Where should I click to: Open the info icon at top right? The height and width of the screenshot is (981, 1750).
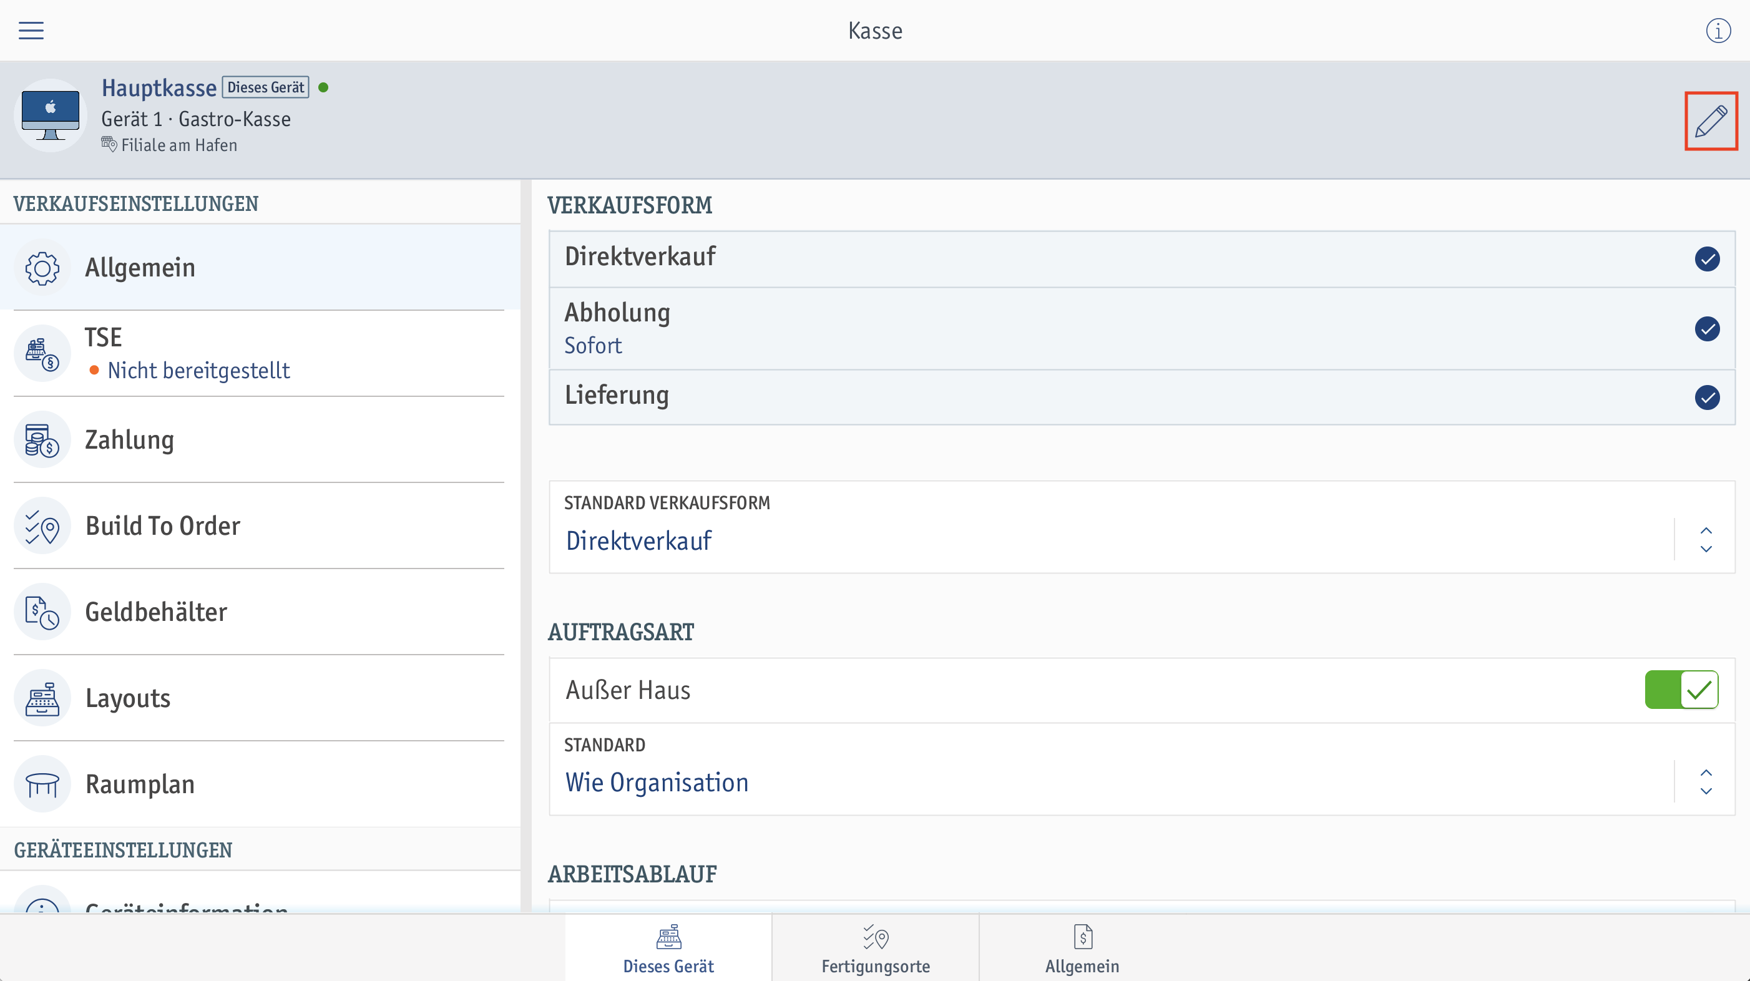(1718, 31)
